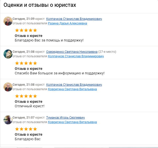Click review text "Спасибо Вам большое за информацию"
The height and width of the screenshot is (148, 158).
point(60,73)
